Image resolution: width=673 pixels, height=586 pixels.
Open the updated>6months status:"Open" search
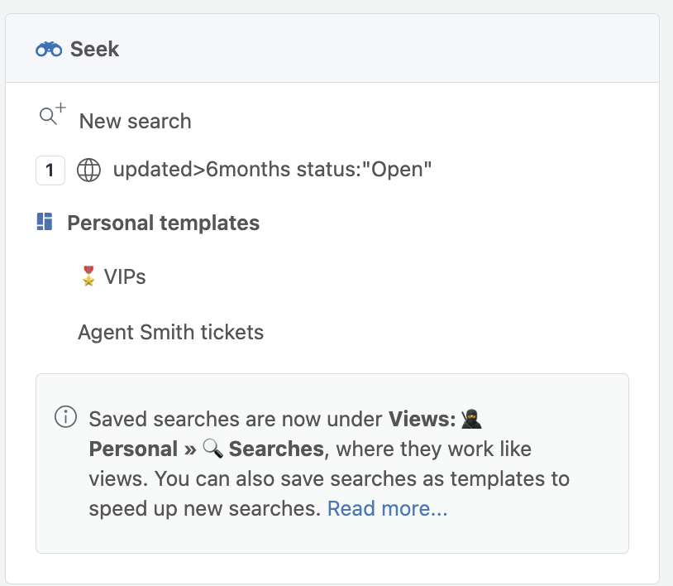pyautogui.click(x=272, y=170)
